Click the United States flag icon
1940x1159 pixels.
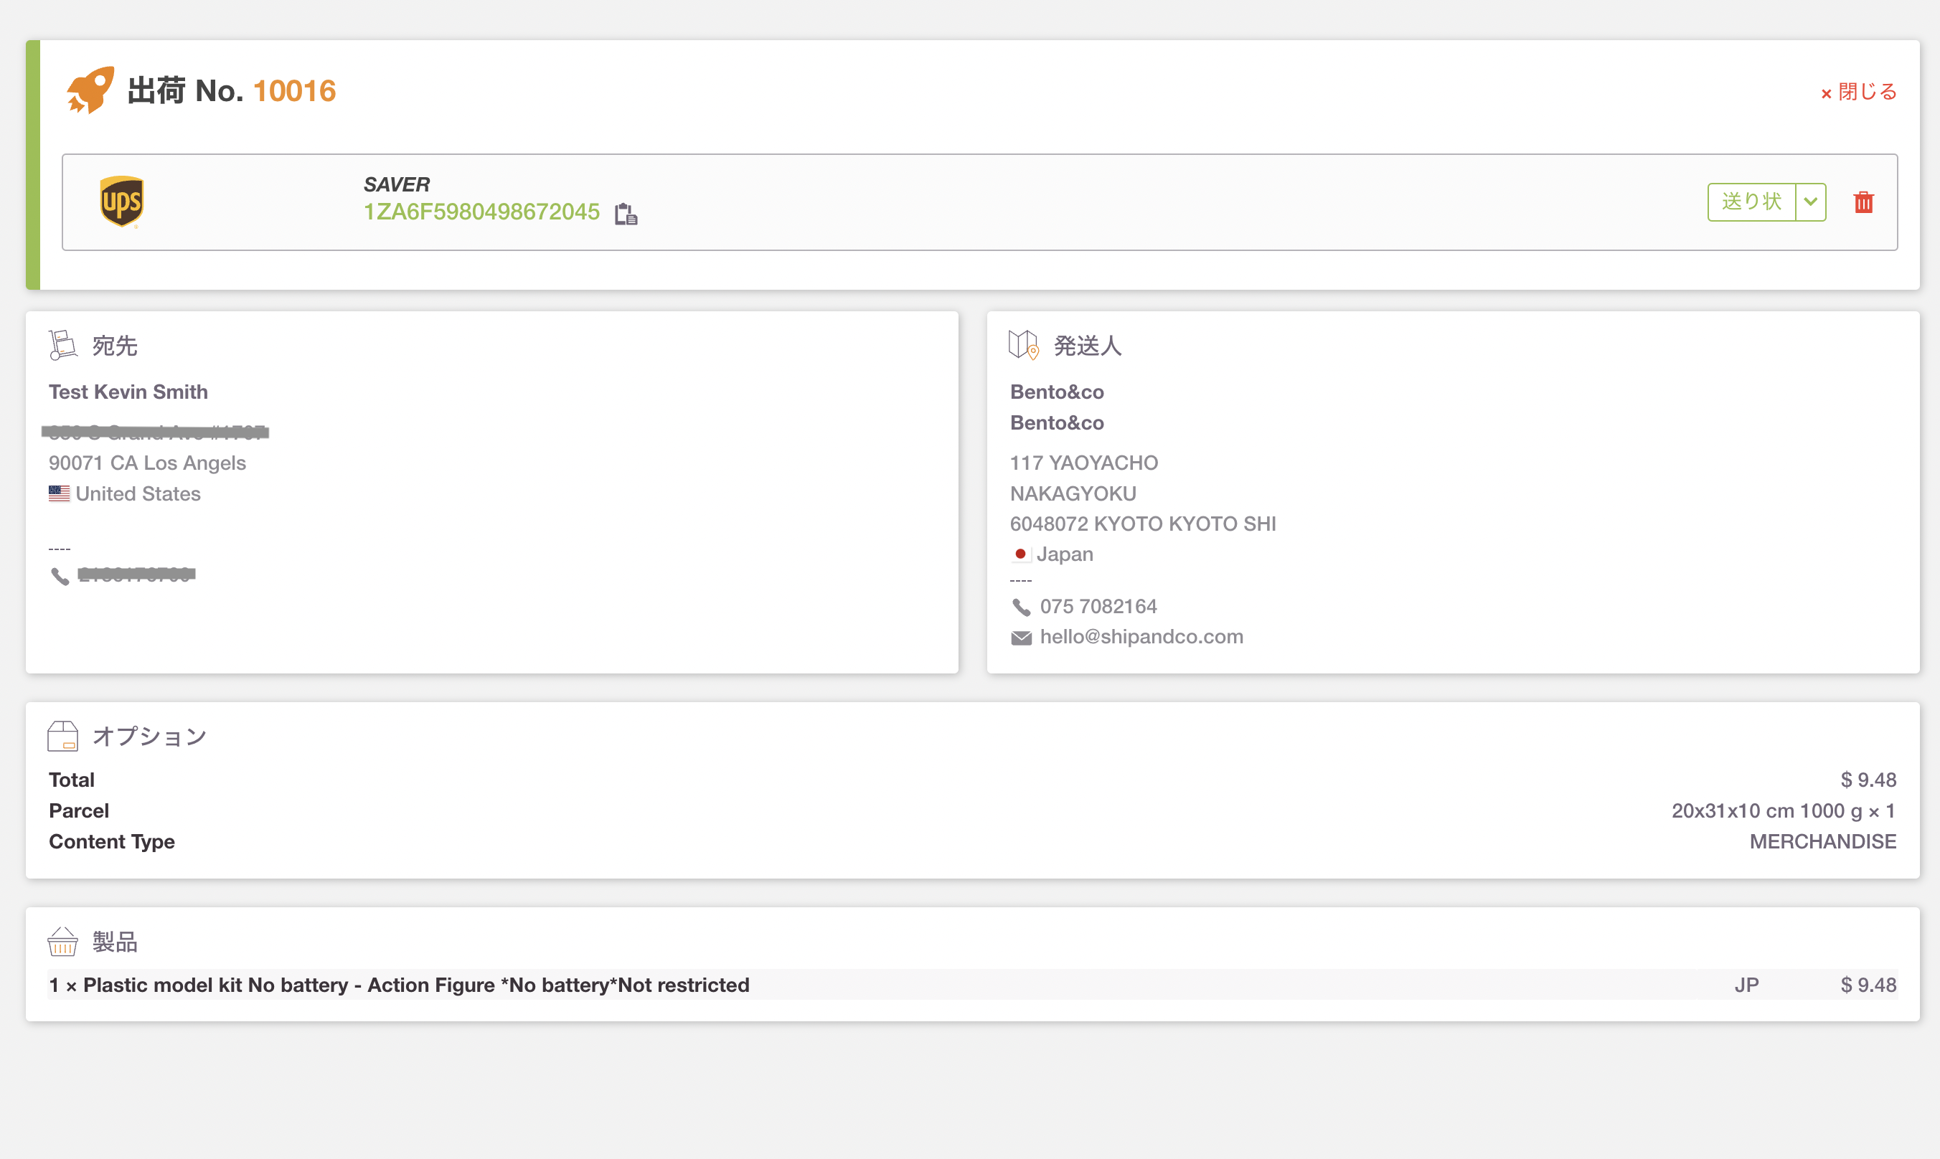point(60,493)
